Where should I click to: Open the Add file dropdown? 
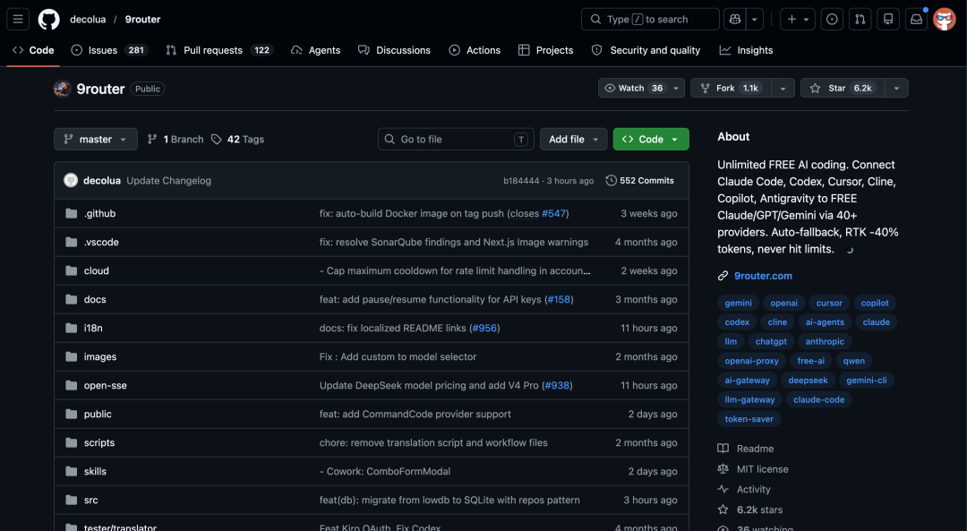point(574,140)
